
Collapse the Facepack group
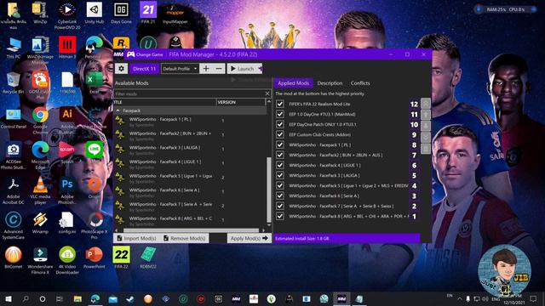tap(118, 110)
